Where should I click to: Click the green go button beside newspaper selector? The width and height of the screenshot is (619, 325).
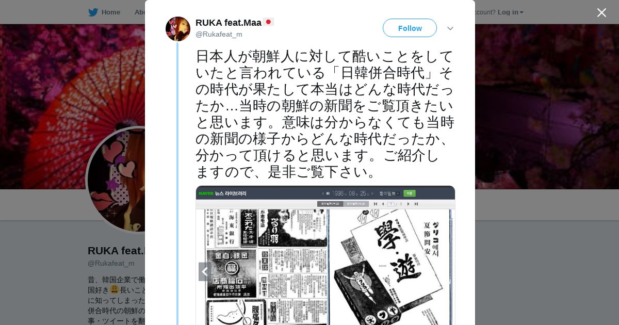pyautogui.click(x=410, y=193)
